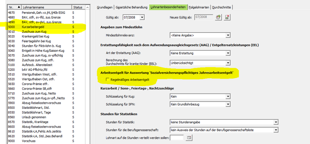This screenshot has width=310, height=144.
Task: Open the Schlüsselung für SFN dropdown
Action: (227, 104)
